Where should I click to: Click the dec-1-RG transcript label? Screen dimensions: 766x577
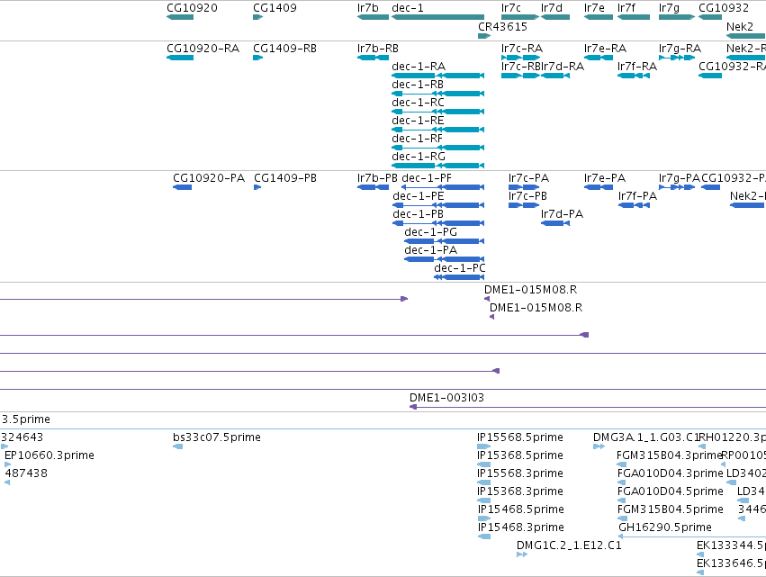419,157
